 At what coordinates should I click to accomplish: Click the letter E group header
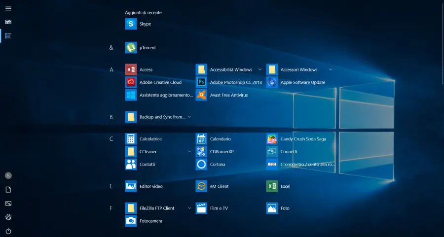[111, 186]
